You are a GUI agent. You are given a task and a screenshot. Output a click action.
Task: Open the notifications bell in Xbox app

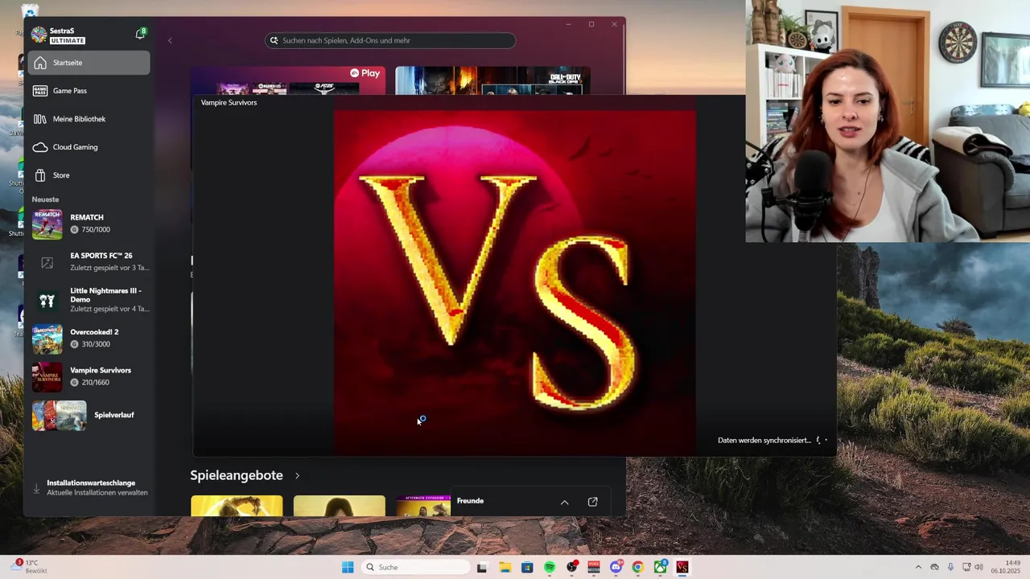pyautogui.click(x=141, y=34)
